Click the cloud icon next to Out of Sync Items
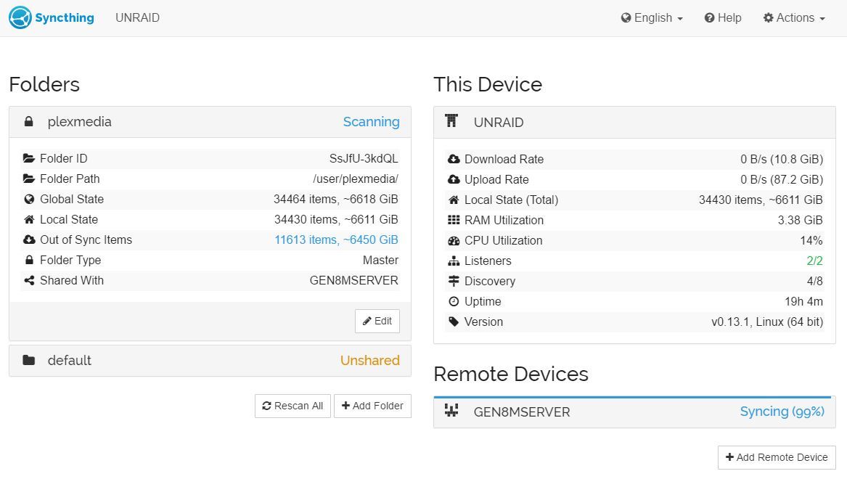Screen dimensions: 847x479 (29, 239)
